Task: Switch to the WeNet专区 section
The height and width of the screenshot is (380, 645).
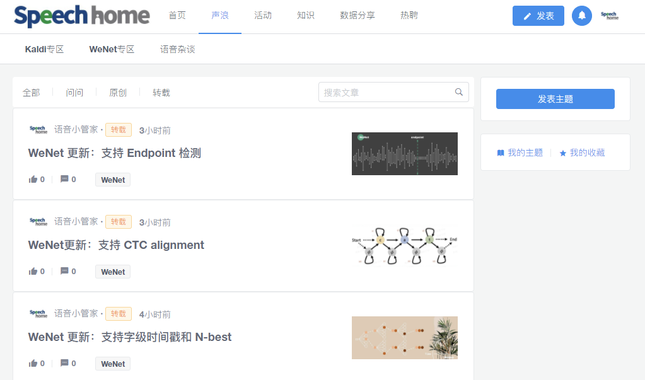Action: tap(112, 49)
